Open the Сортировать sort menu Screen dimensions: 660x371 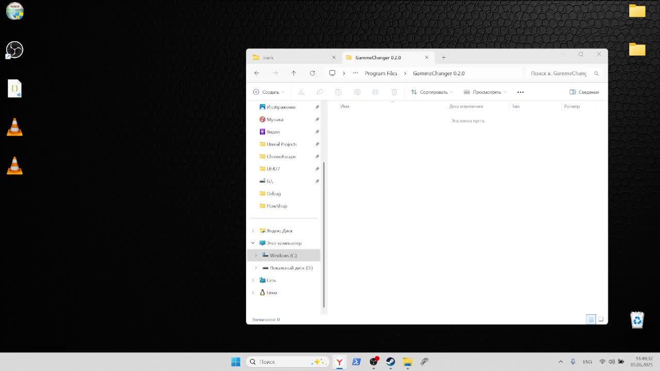(432, 92)
